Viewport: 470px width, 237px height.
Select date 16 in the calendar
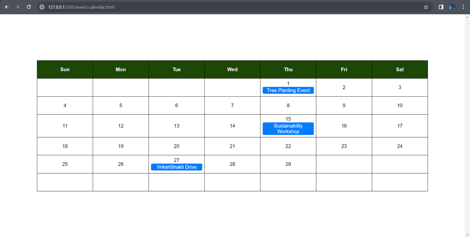344,126
